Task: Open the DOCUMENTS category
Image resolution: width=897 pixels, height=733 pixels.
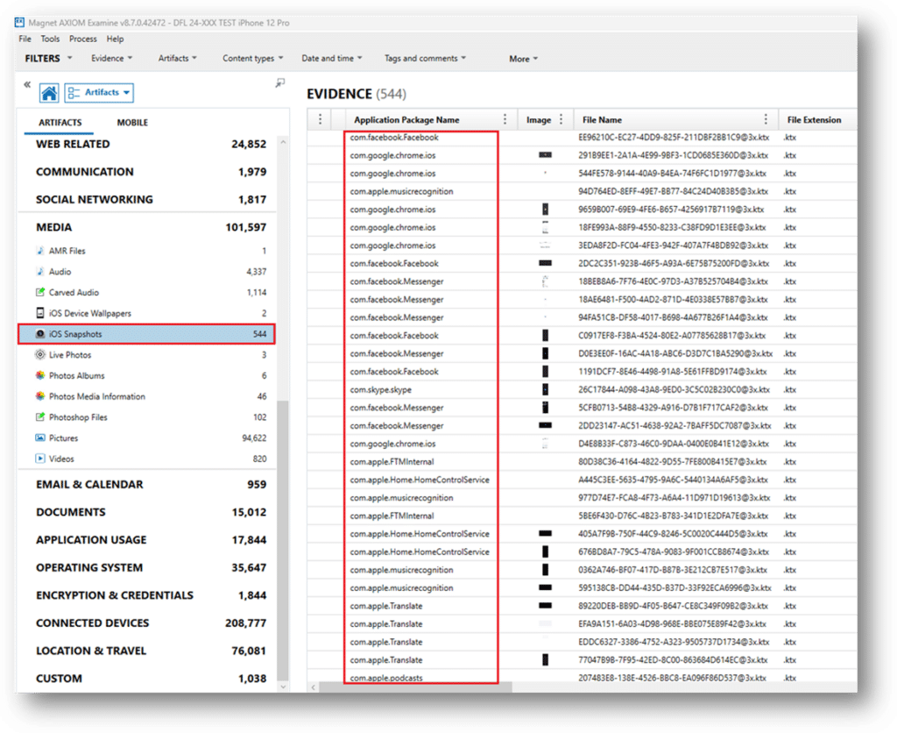Action: [151, 512]
